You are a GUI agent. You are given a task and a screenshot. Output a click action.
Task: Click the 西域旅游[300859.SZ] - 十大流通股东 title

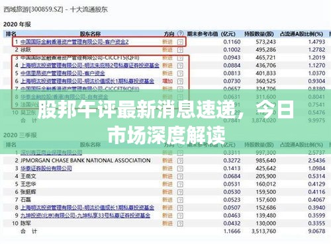coord(56,9)
